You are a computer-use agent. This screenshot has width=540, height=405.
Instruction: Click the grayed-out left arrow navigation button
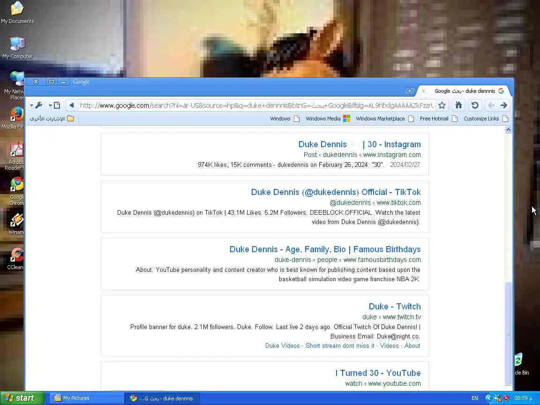(x=491, y=105)
